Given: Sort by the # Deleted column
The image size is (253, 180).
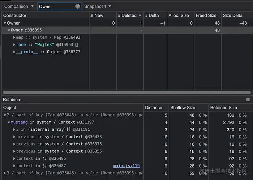Looking at the screenshot, I should click(x=129, y=16).
